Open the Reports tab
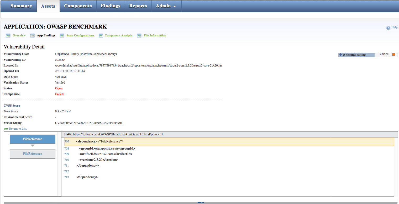 click(x=138, y=6)
